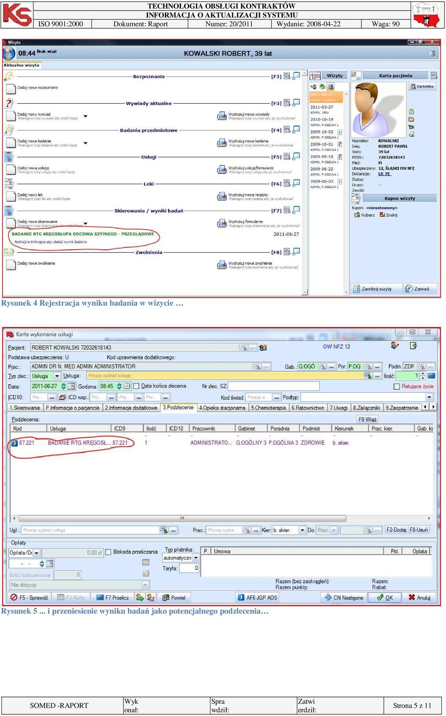The height and width of the screenshot is (716, 446).
Task: Expand arrow beside Dodaj nowe skierowanie
Action: (x=85, y=223)
